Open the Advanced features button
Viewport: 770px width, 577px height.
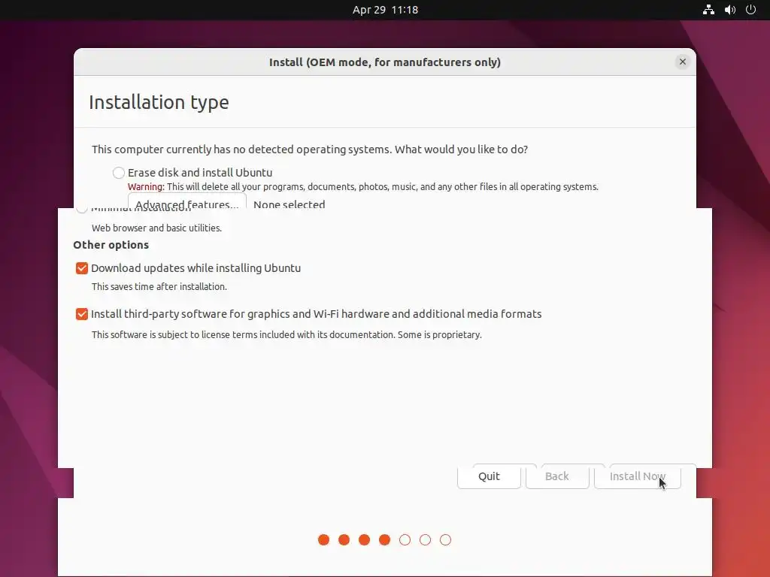[187, 201]
